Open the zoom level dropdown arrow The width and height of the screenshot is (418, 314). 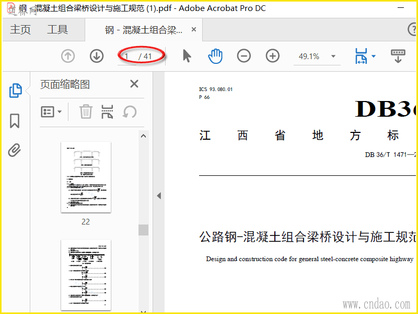pyautogui.click(x=333, y=57)
